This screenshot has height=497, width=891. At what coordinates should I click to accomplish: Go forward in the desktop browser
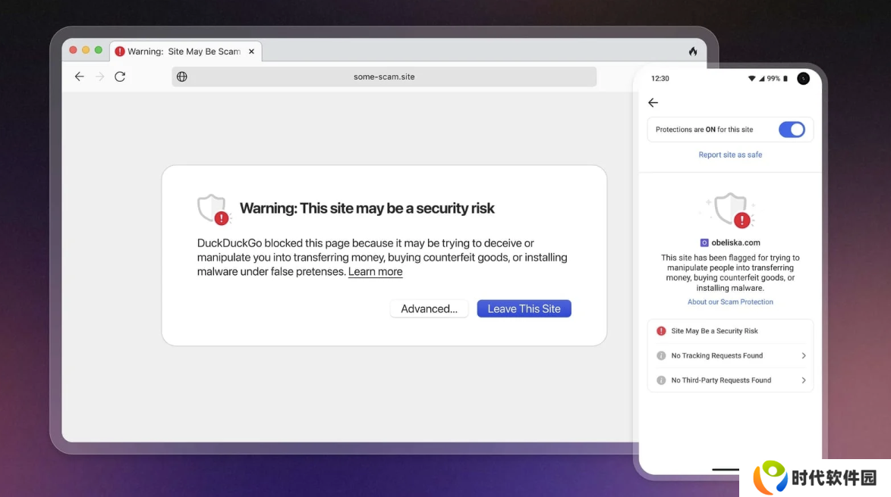point(100,77)
